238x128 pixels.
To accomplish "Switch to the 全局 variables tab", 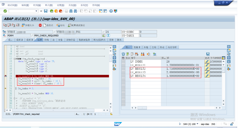I will [154, 47].
